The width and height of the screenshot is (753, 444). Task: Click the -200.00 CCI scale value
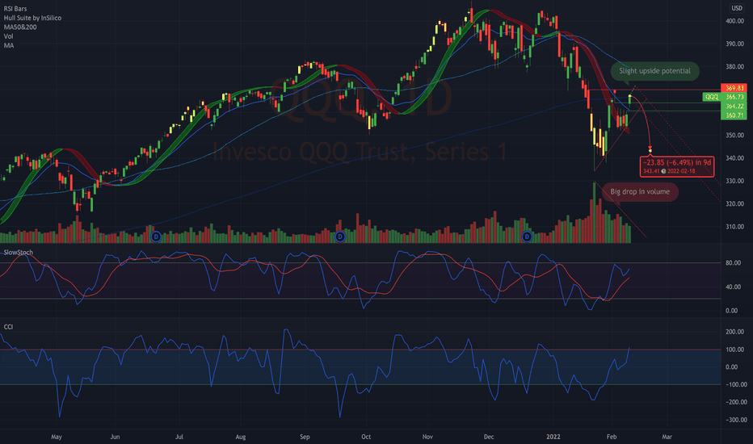click(736, 402)
